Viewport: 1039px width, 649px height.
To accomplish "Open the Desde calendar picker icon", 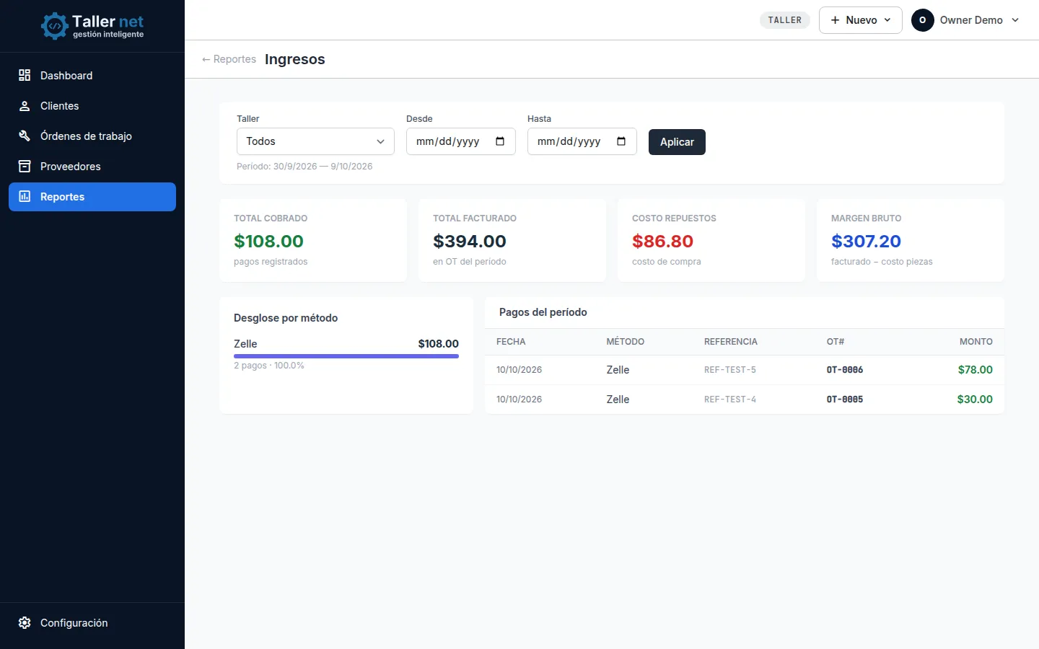I will [500, 141].
